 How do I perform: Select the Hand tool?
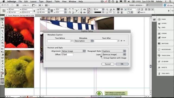pos(2,67)
